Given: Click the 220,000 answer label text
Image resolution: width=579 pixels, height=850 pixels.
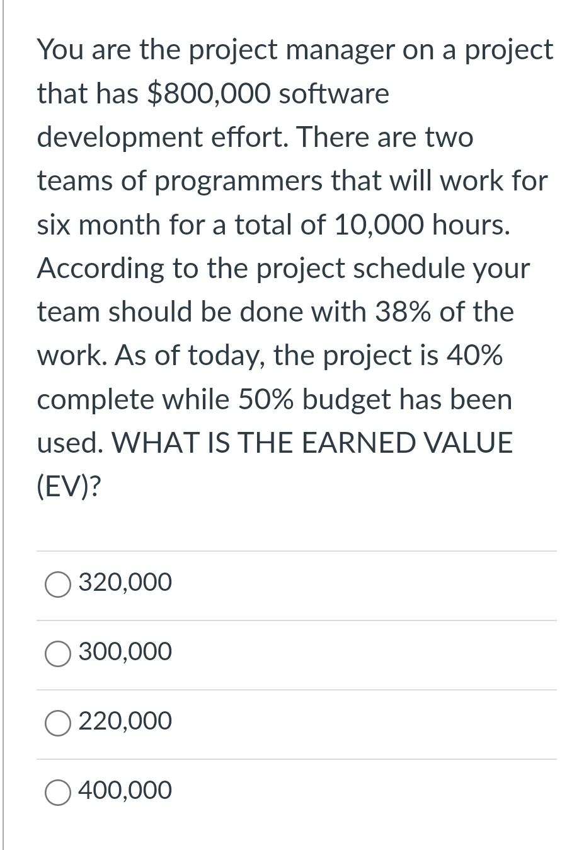Looking at the screenshot, I should point(124,721).
